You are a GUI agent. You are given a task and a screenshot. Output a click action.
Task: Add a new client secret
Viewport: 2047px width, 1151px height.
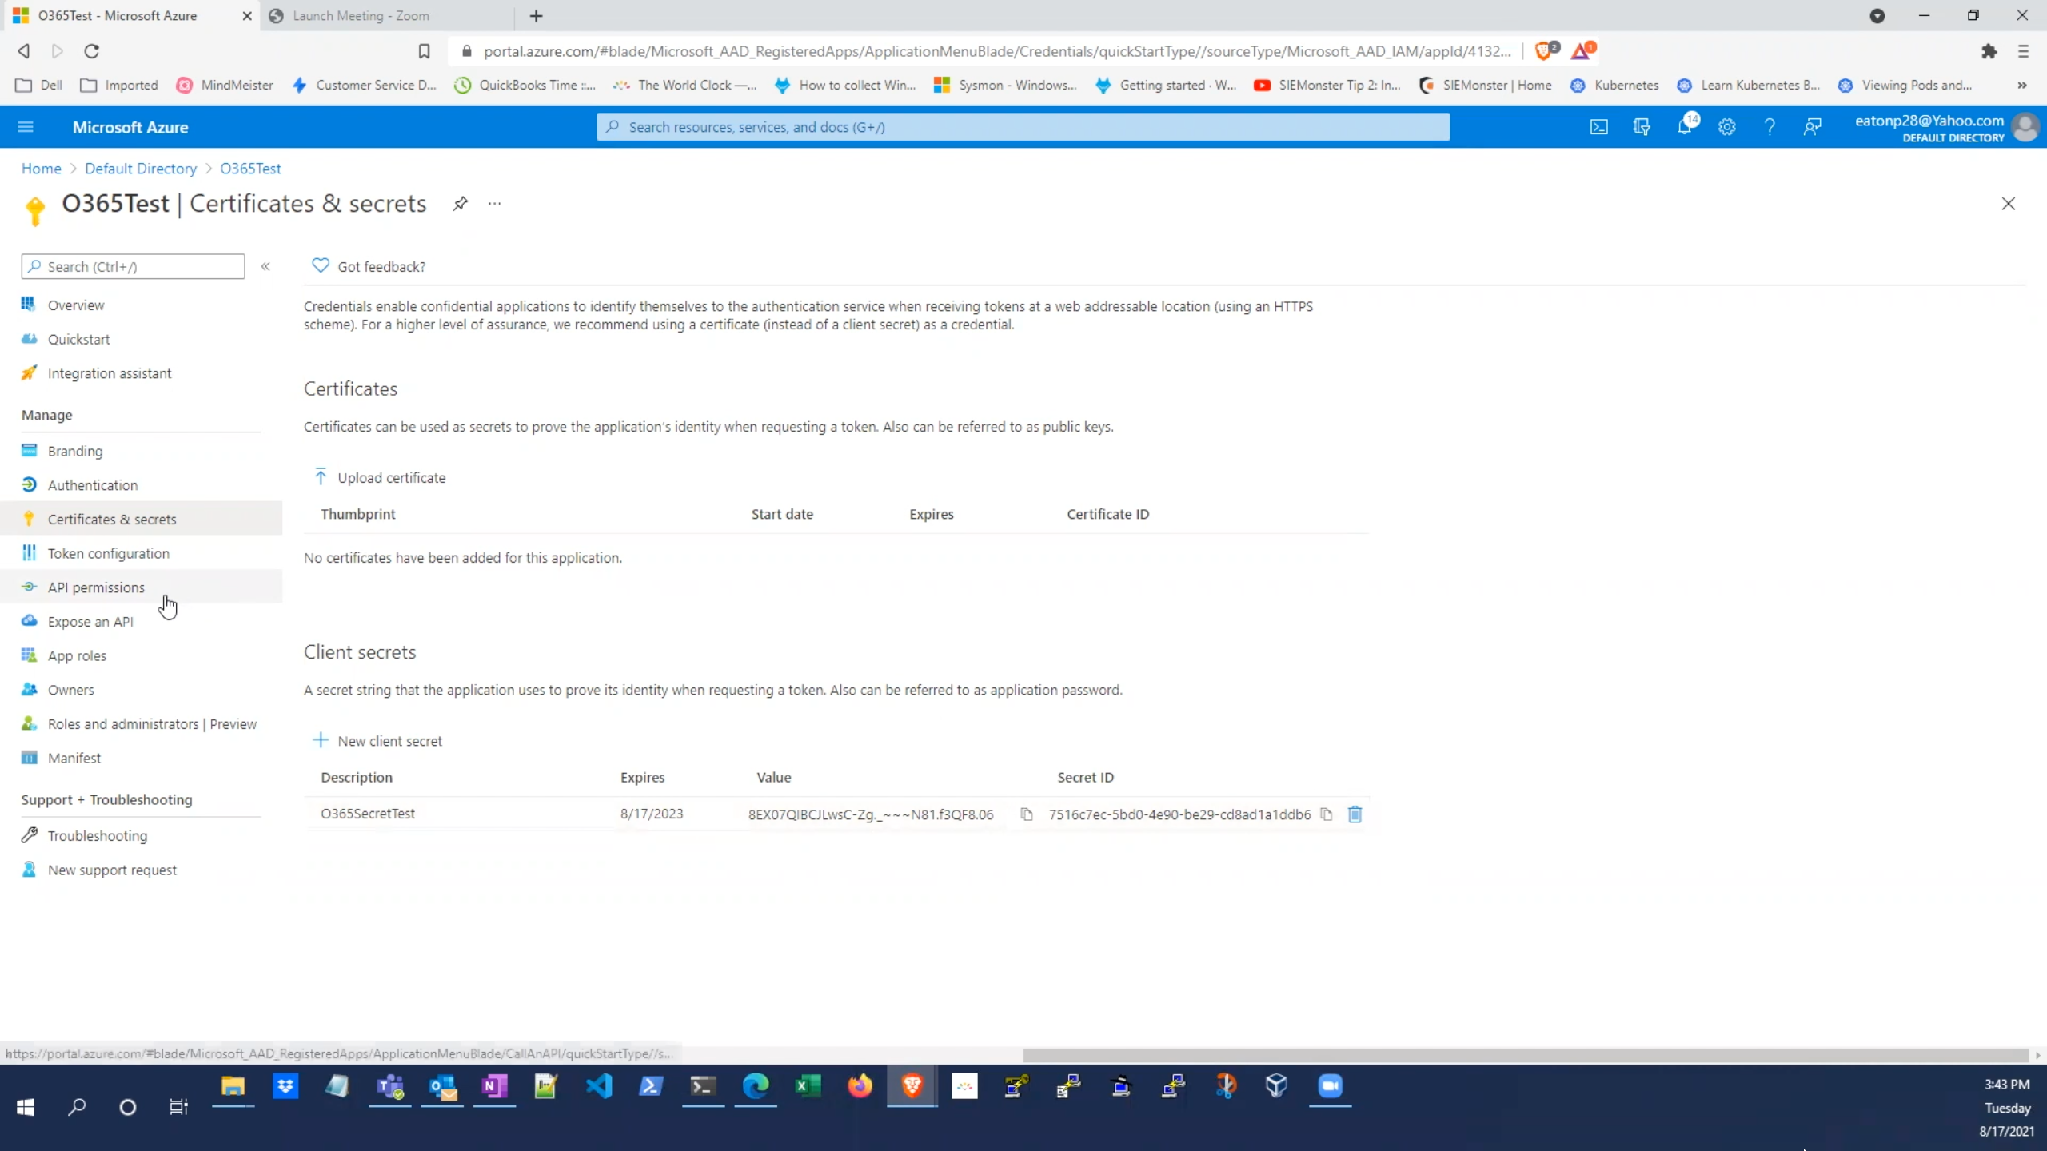378,740
